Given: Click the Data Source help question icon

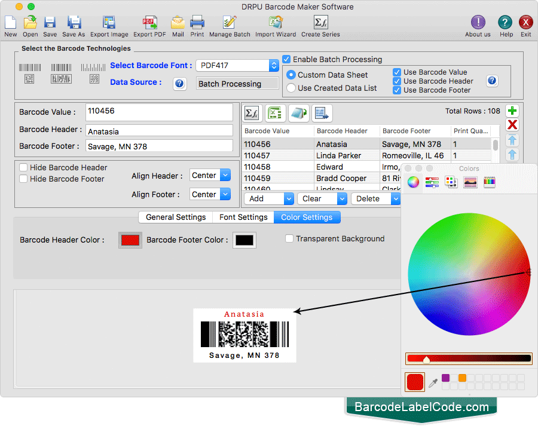Looking at the screenshot, I should pos(179,84).
